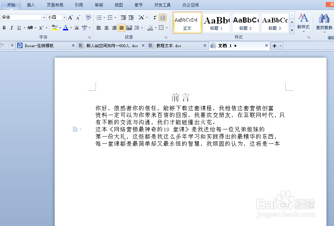Apply the 标题 1 style

click(x=216, y=23)
